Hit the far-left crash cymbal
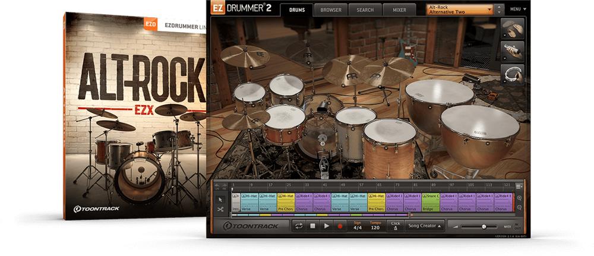This screenshot has width=594, height=256. tap(245, 56)
